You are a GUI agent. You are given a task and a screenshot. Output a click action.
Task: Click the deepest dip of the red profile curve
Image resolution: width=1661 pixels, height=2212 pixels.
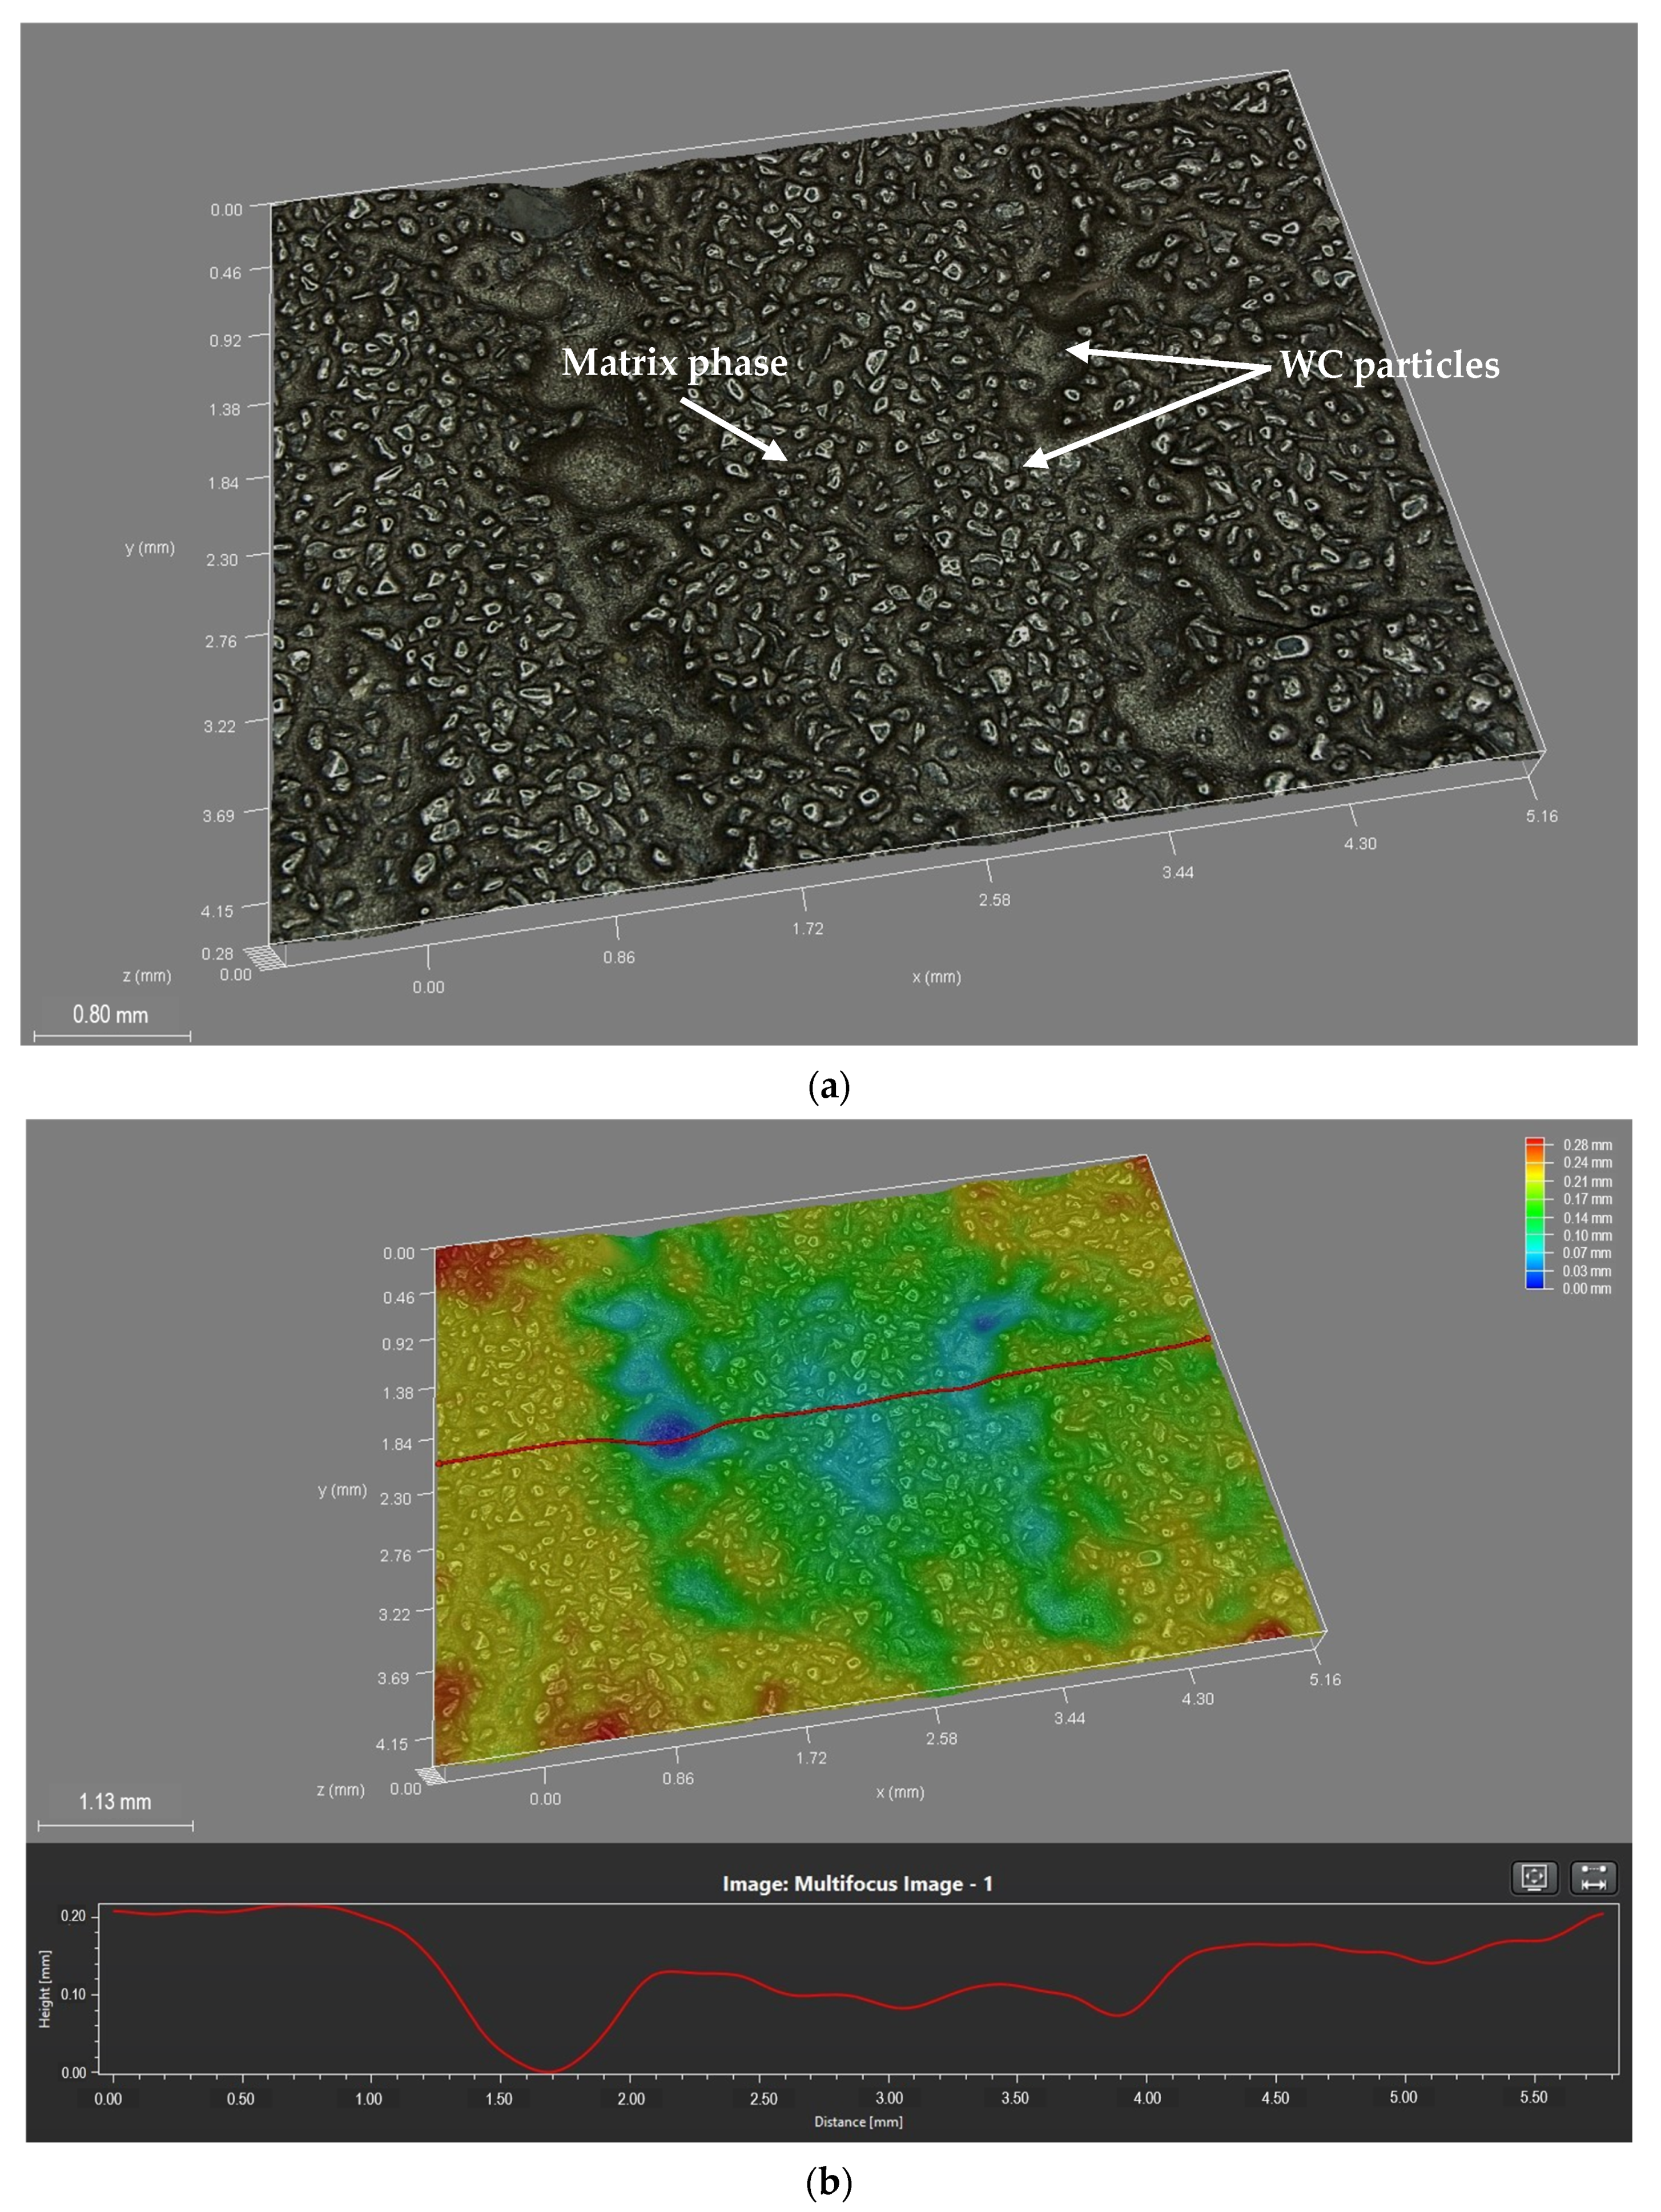point(549,2071)
